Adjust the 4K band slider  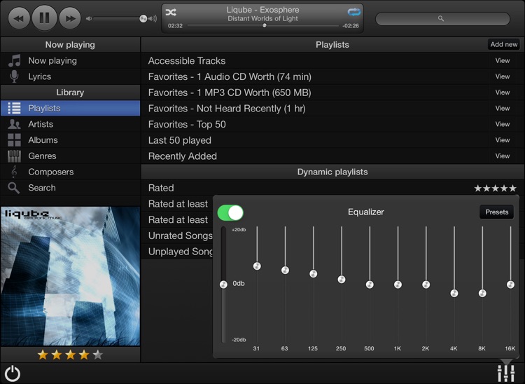pos(454,293)
